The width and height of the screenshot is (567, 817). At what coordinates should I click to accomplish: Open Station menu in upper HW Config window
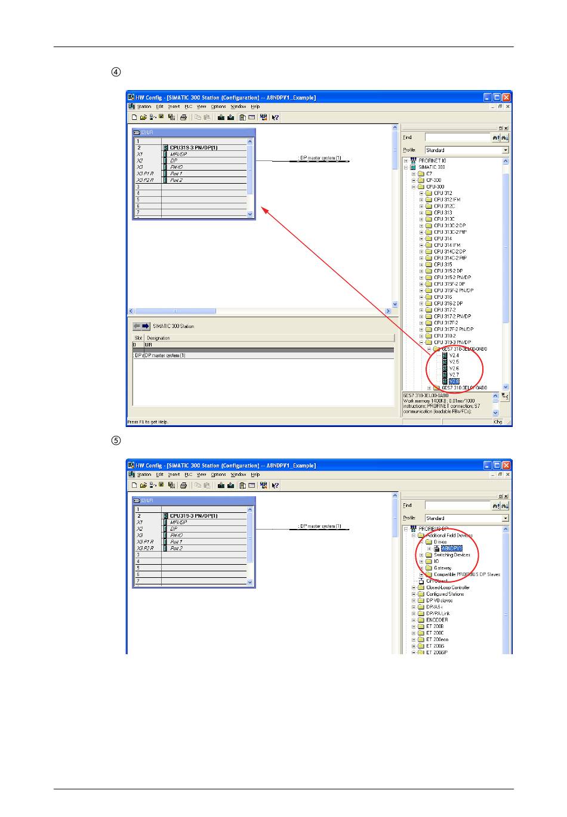coord(144,107)
